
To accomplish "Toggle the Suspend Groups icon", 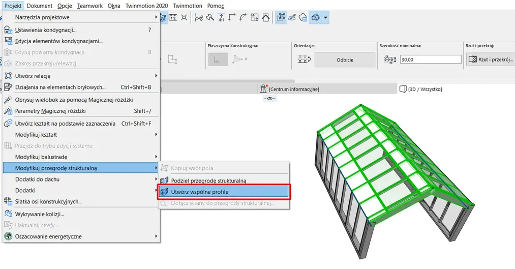I will pyautogui.click(x=281, y=17).
